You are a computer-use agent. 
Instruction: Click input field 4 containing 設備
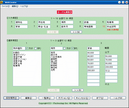click(90, 22)
